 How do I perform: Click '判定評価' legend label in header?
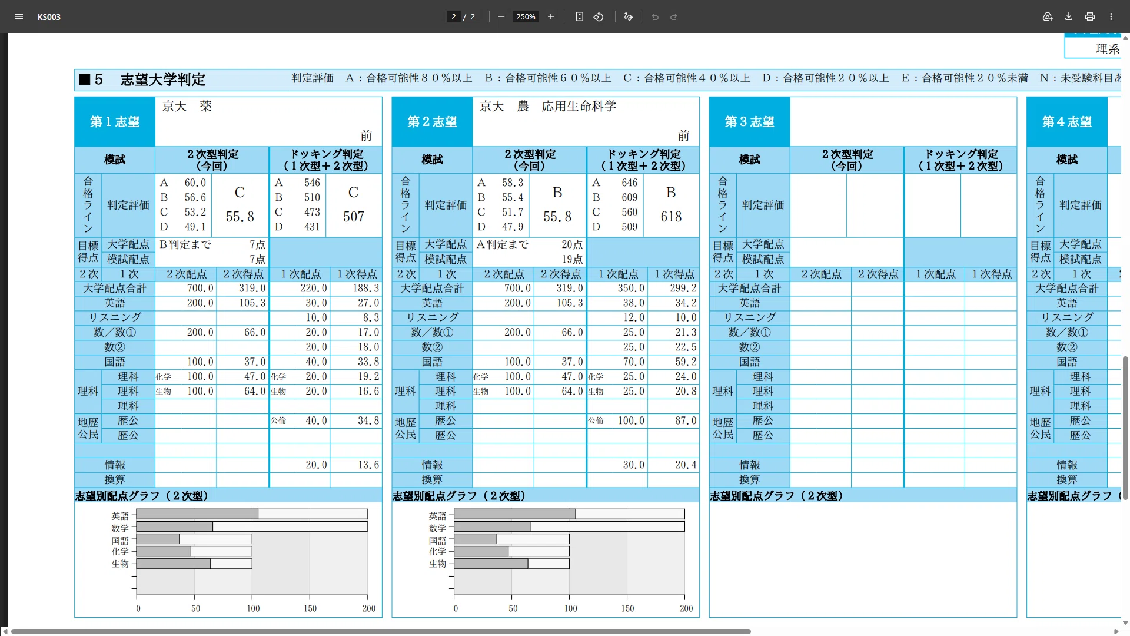click(313, 78)
